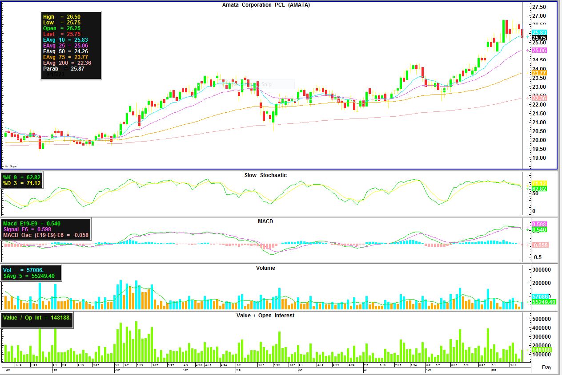562x375 pixels.
Task: Click the chart title Amata Corporation PCL (AMATA)
Action: point(266,5)
